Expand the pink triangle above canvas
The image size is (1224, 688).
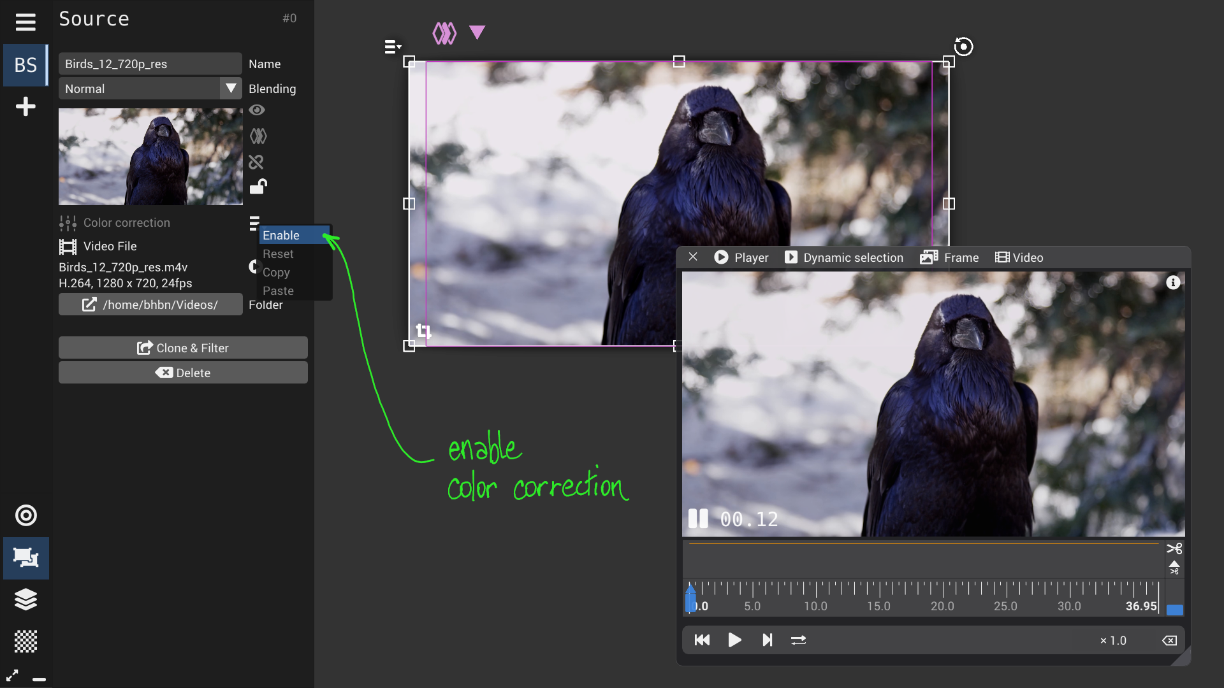[x=477, y=32]
